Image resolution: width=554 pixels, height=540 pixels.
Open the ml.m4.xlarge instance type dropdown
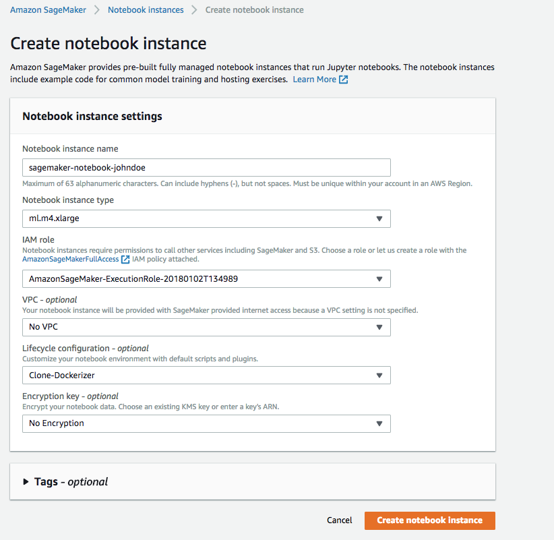point(206,218)
